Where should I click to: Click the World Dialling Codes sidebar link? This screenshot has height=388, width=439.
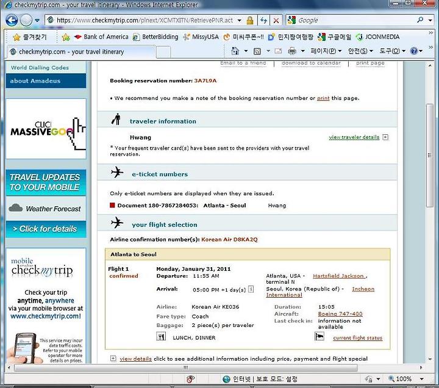coord(40,68)
